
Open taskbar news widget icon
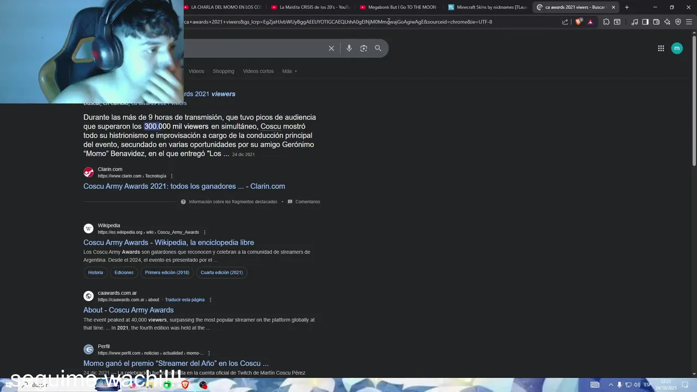595,385
